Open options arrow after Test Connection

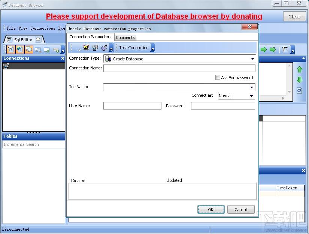[153, 48]
